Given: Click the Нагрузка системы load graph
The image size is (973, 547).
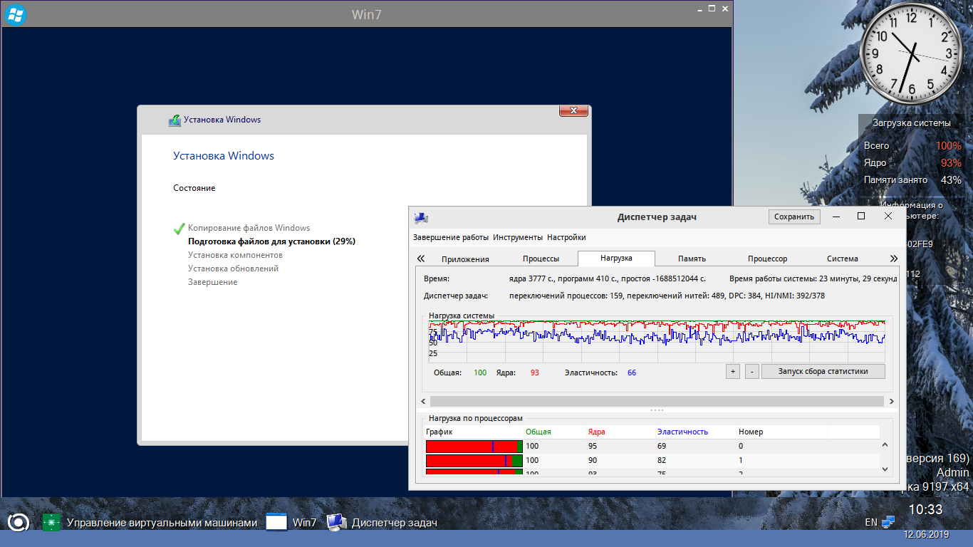Looking at the screenshot, I should [x=657, y=340].
